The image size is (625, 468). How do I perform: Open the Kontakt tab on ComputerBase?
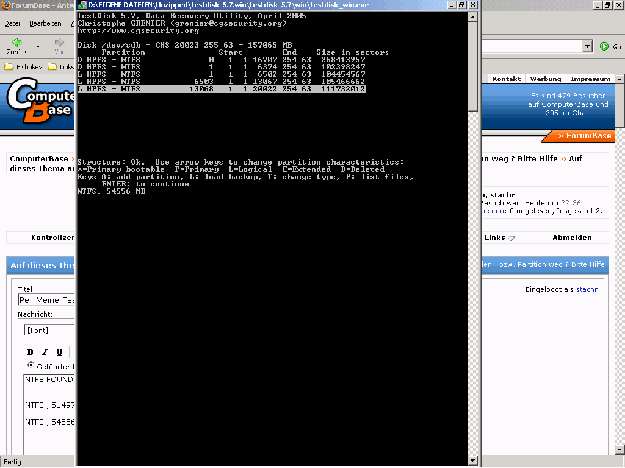pos(506,79)
